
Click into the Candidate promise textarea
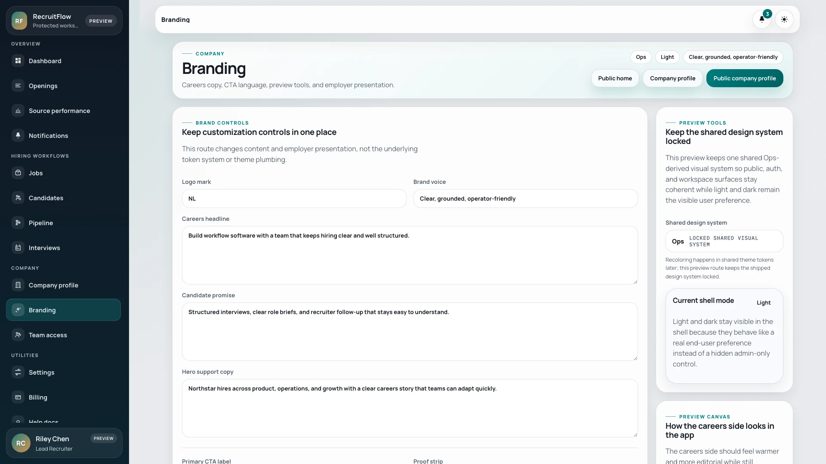pyautogui.click(x=410, y=332)
